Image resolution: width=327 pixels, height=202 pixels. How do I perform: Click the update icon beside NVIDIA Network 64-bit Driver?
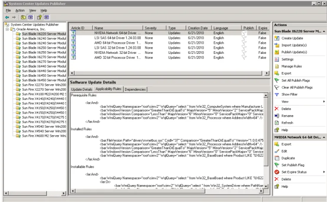[x=73, y=33]
